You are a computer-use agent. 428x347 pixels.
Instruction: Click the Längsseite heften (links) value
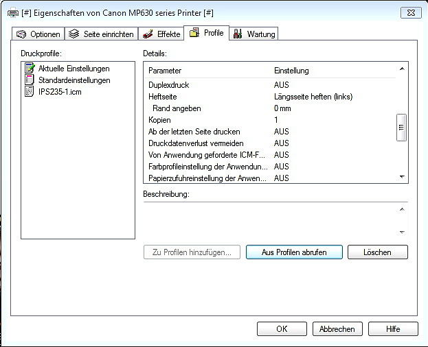(313, 97)
